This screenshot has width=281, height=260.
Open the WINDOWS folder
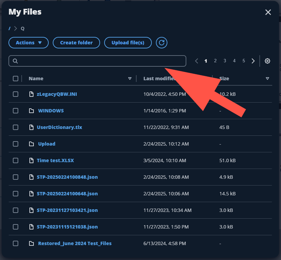51,111
